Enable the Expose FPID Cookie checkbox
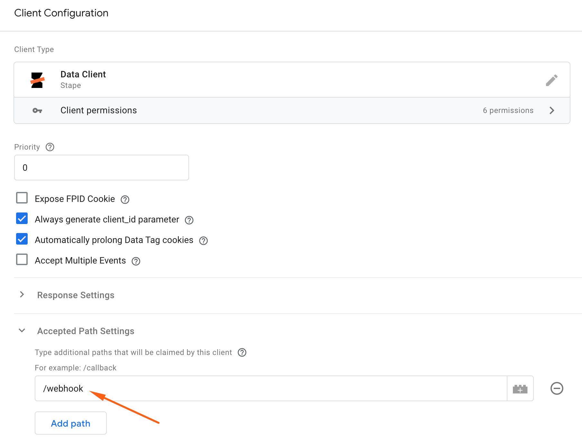582x441 pixels. click(22, 198)
